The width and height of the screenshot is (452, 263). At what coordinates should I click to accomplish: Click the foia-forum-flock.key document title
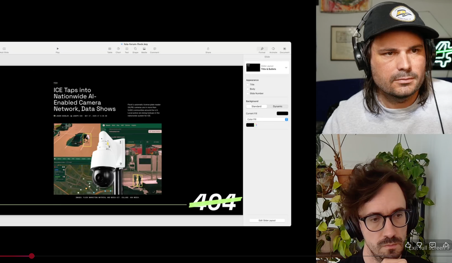pyautogui.click(x=136, y=44)
